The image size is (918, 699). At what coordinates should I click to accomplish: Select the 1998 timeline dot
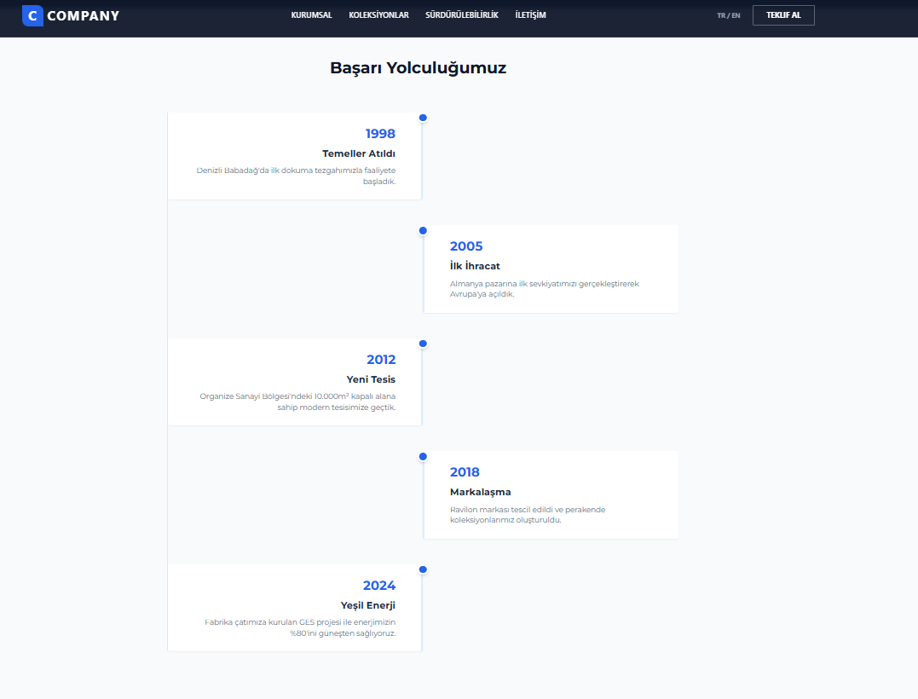423,118
